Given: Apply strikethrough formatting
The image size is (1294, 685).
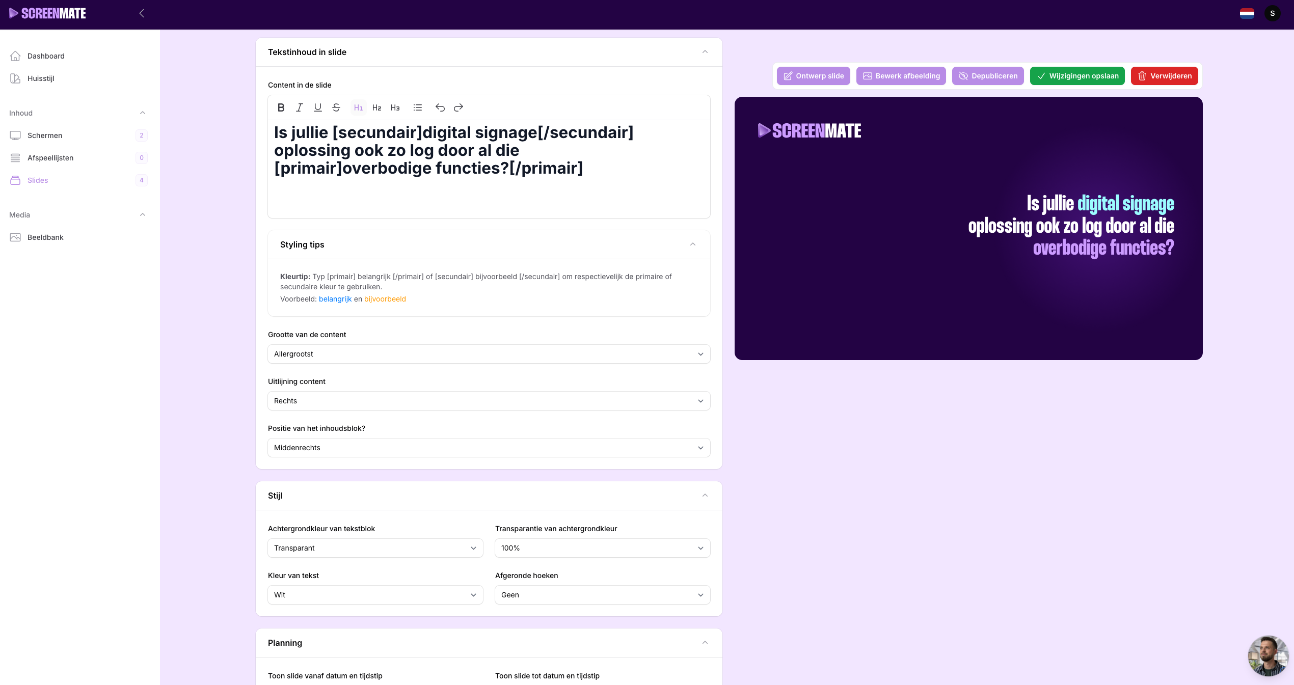Looking at the screenshot, I should click(336, 107).
